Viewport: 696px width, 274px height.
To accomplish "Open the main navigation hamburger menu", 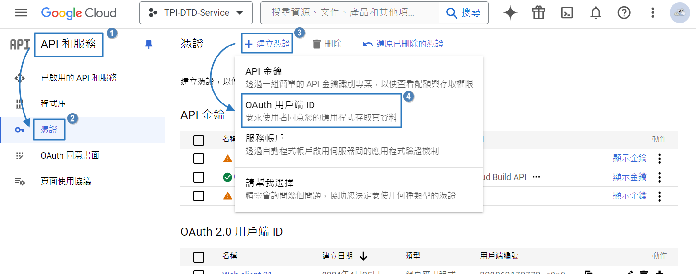I will pos(21,13).
